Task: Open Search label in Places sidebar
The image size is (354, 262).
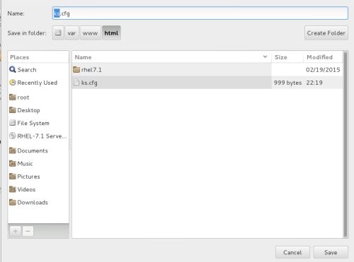Action: [x=27, y=70]
